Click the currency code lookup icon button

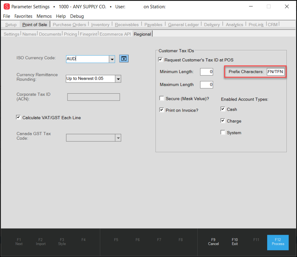[124, 59]
